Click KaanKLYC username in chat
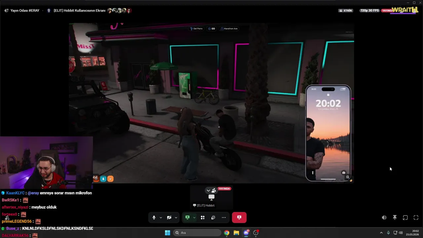Viewport: 423px width, 238px height. click(15, 193)
